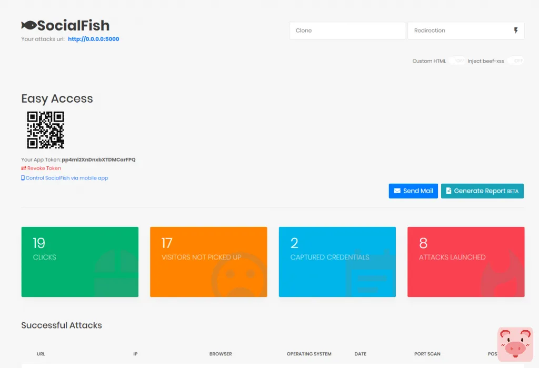Click the mobile phone icon beside Control SocialFish
Screen dimensions: 539x368
[23, 178]
